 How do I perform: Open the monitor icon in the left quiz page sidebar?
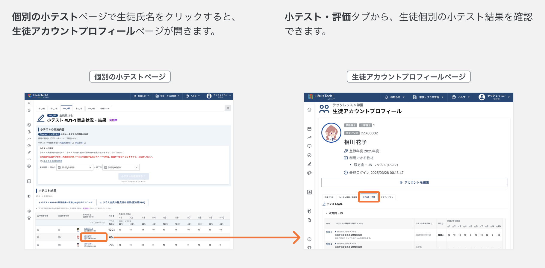click(x=29, y=125)
